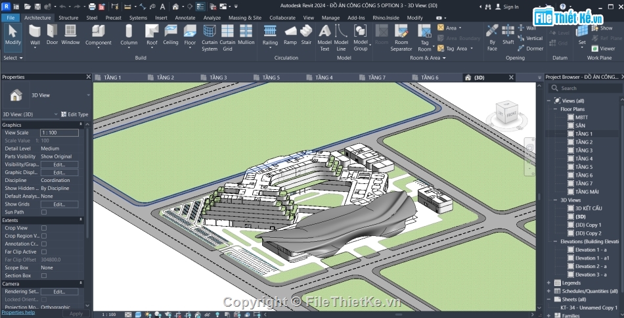Select the Room Separator tool
The height and width of the screenshot is (318, 624).
pos(401,38)
